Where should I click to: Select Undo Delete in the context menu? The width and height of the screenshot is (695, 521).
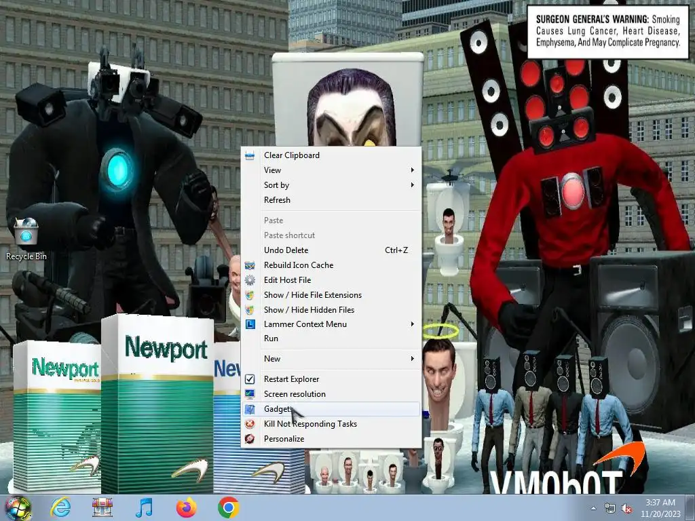coord(331,250)
